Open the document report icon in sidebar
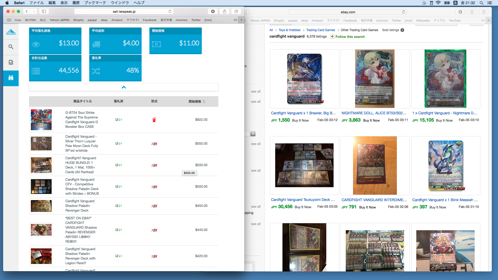498x280 pixels. 11,62
